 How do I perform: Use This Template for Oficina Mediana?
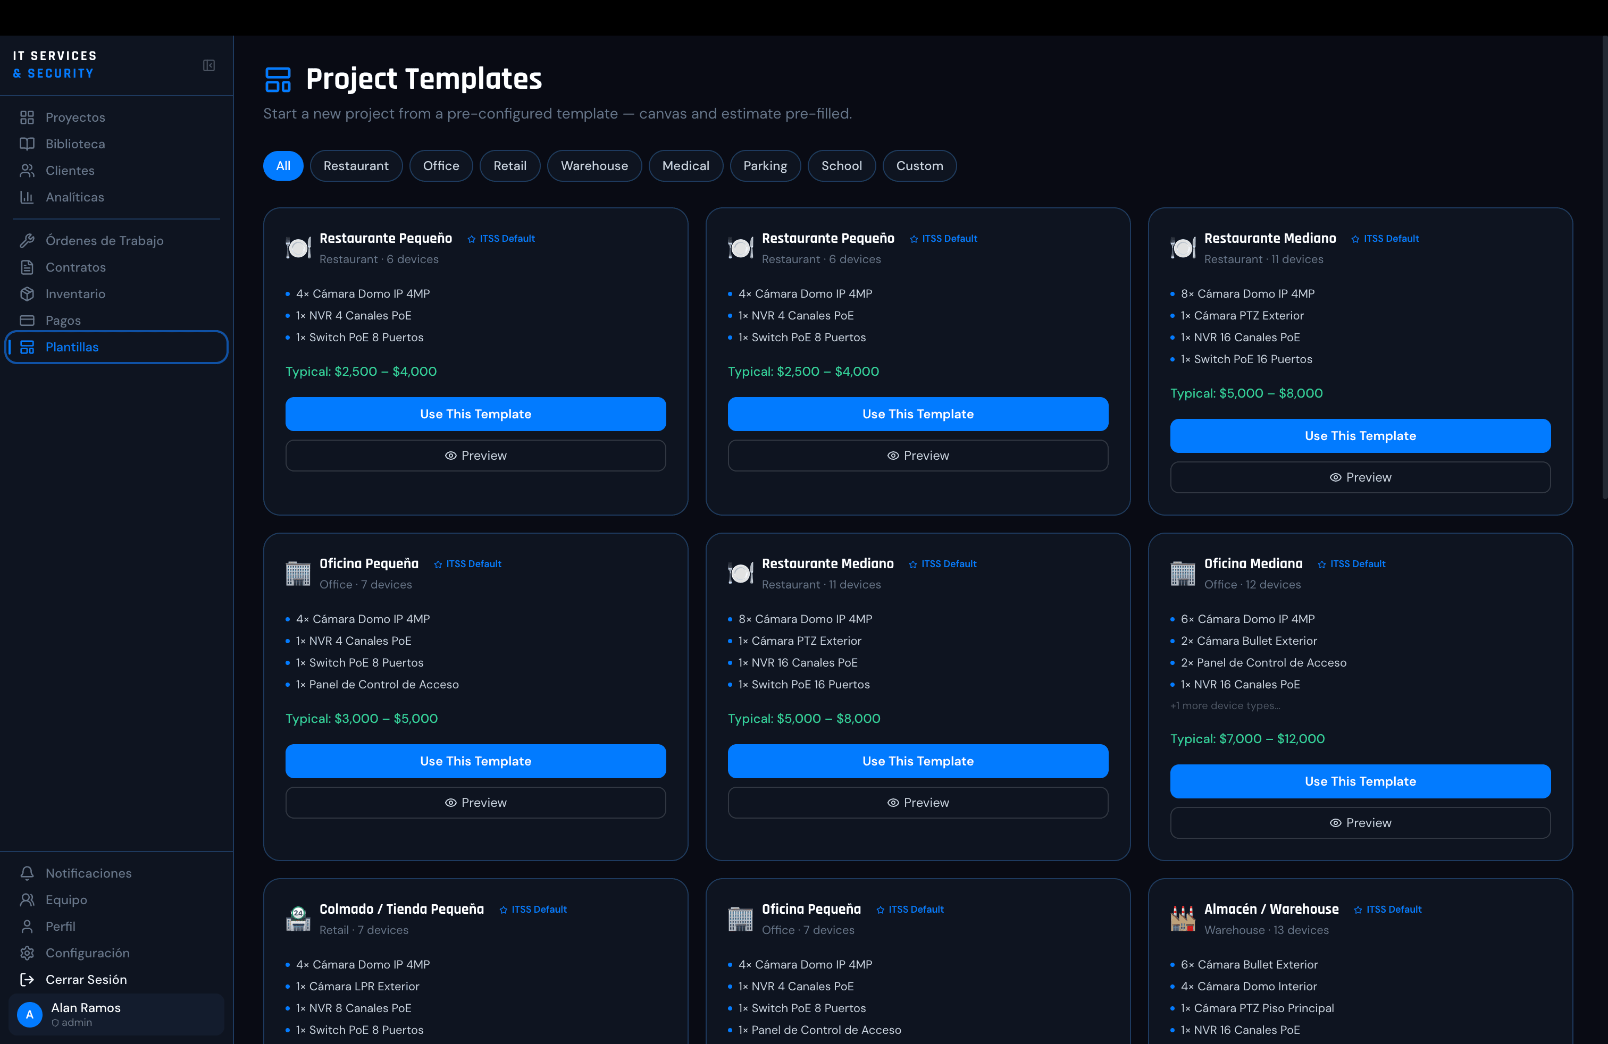[x=1360, y=781]
